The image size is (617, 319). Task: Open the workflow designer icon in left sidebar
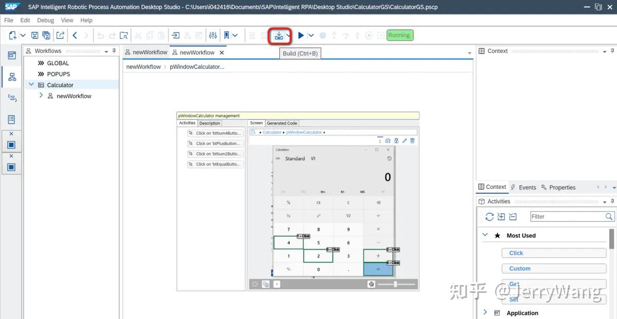[x=11, y=76]
